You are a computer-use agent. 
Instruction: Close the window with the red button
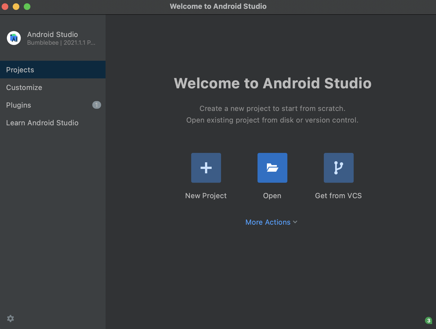[5, 7]
